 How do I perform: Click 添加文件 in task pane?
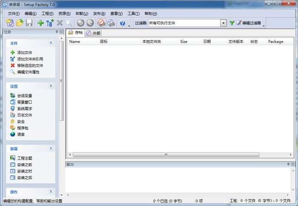pos(21,52)
